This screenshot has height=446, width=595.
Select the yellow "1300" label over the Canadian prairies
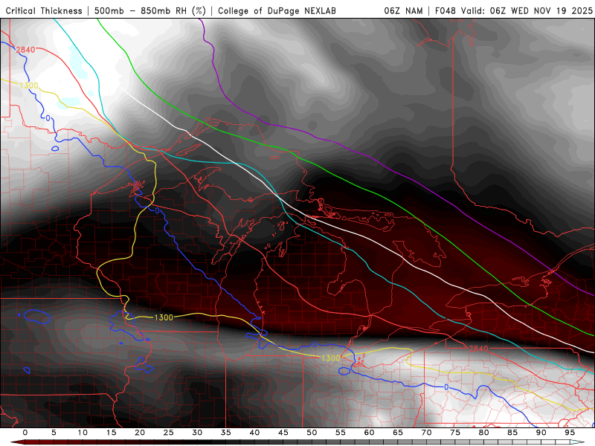coord(29,85)
